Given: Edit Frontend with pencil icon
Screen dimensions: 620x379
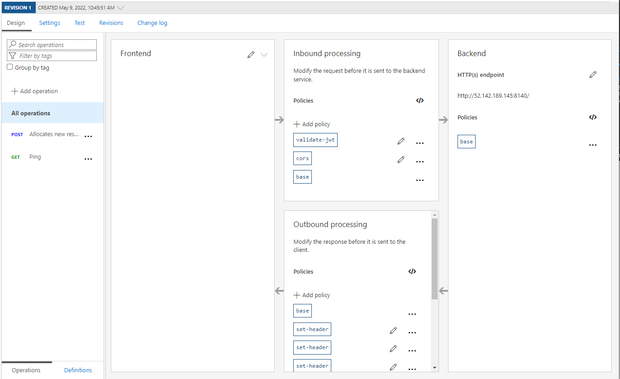Looking at the screenshot, I should 251,55.
